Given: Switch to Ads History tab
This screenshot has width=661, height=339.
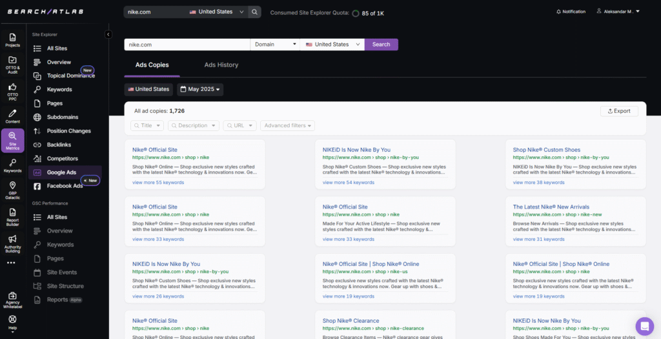Looking at the screenshot, I should tap(221, 65).
